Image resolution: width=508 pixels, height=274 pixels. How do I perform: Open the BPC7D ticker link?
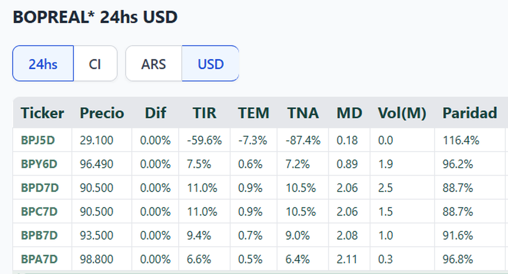tap(39, 211)
